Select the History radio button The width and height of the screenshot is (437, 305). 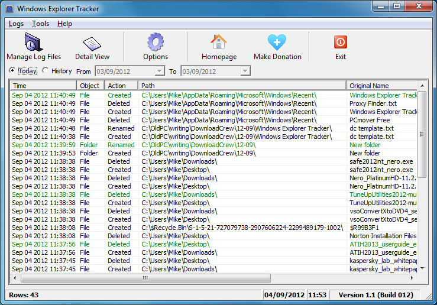[x=46, y=71]
